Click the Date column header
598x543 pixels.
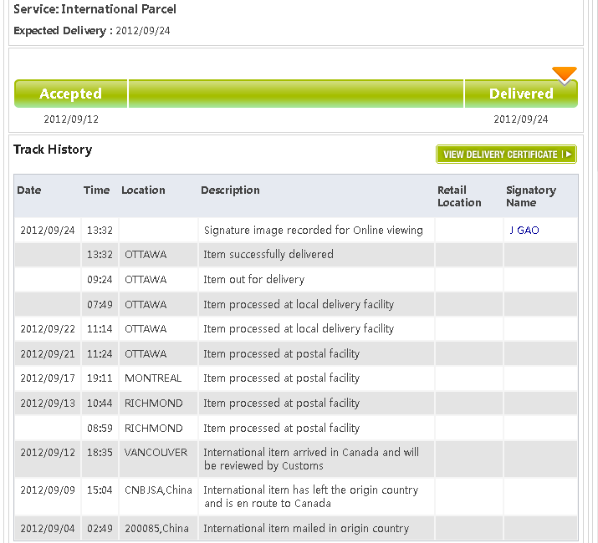29,190
